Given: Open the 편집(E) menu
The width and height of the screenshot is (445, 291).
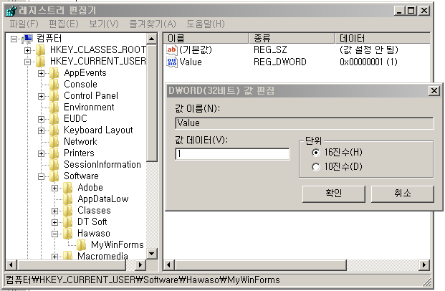Looking at the screenshot, I should tap(64, 24).
